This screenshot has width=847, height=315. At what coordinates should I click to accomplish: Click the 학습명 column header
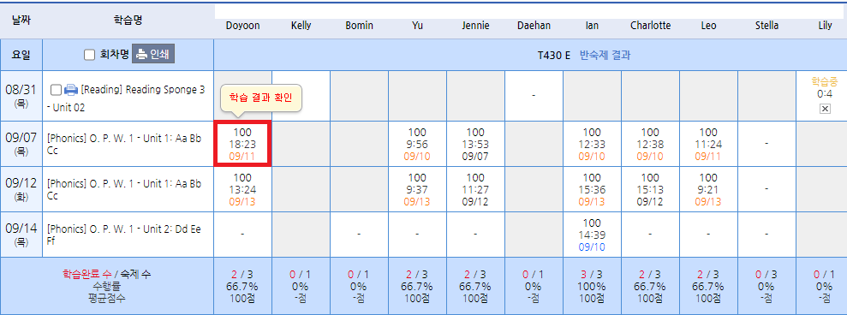point(128,20)
